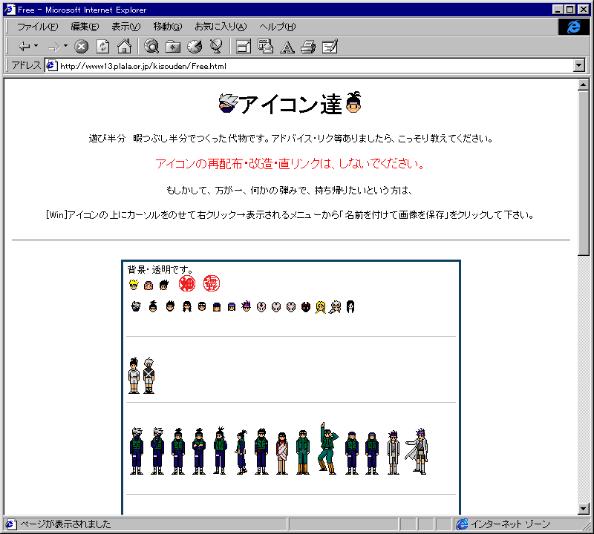The image size is (594, 534).
Task: Click the Font size letter A icon
Action: point(287,47)
